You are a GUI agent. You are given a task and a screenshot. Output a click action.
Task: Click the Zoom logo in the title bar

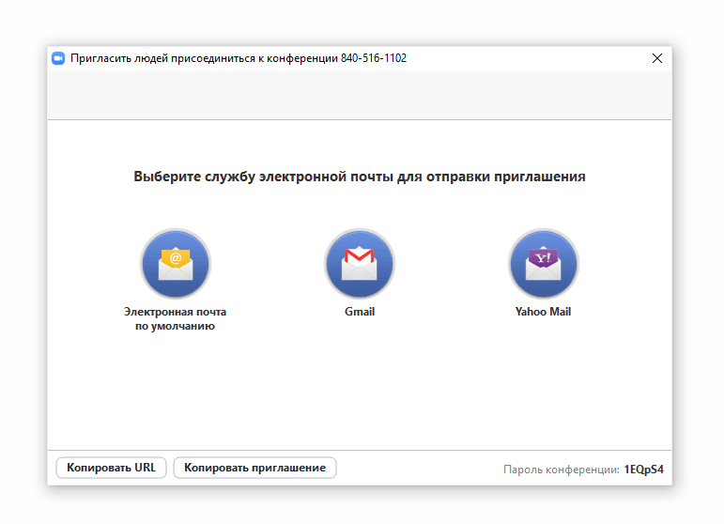coord(58,58)
